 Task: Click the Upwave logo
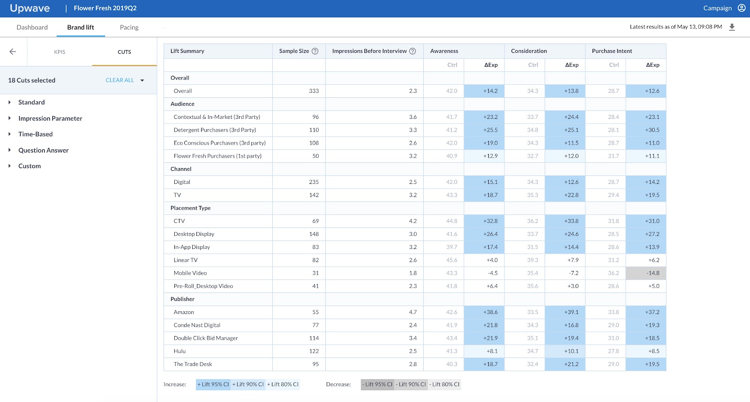[x=30, y=8]
